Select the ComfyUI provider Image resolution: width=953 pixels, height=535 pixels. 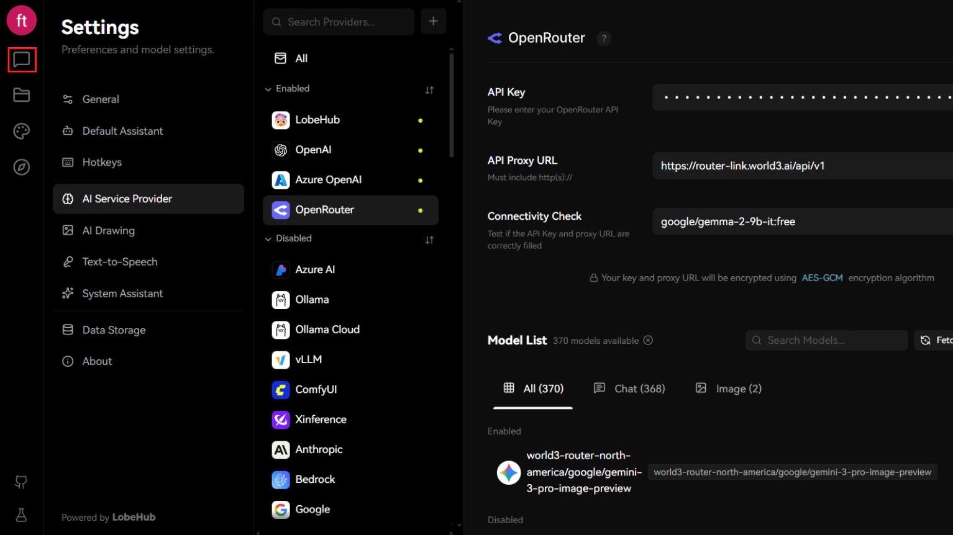(x=350, y=390)
